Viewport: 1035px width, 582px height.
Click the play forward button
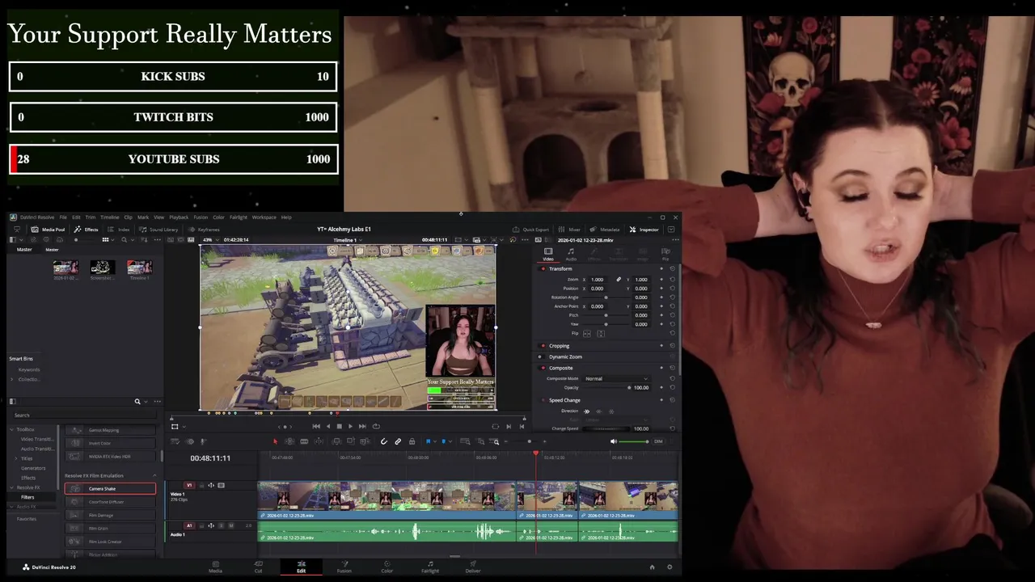click(x=351, y=426)
